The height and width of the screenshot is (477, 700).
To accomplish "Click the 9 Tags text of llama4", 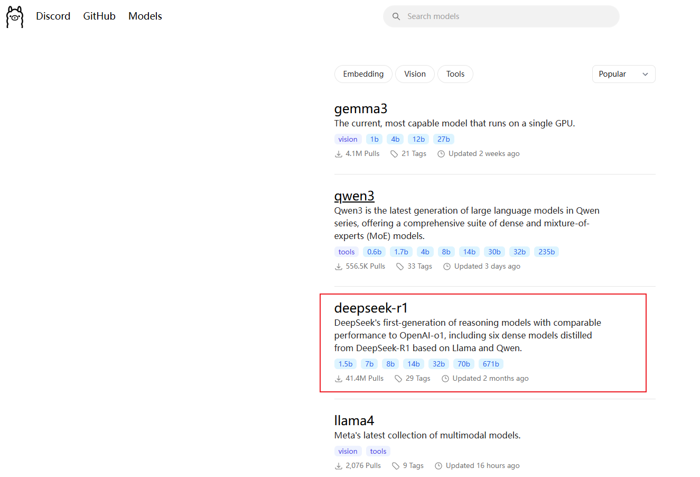I will coord(413,466).
